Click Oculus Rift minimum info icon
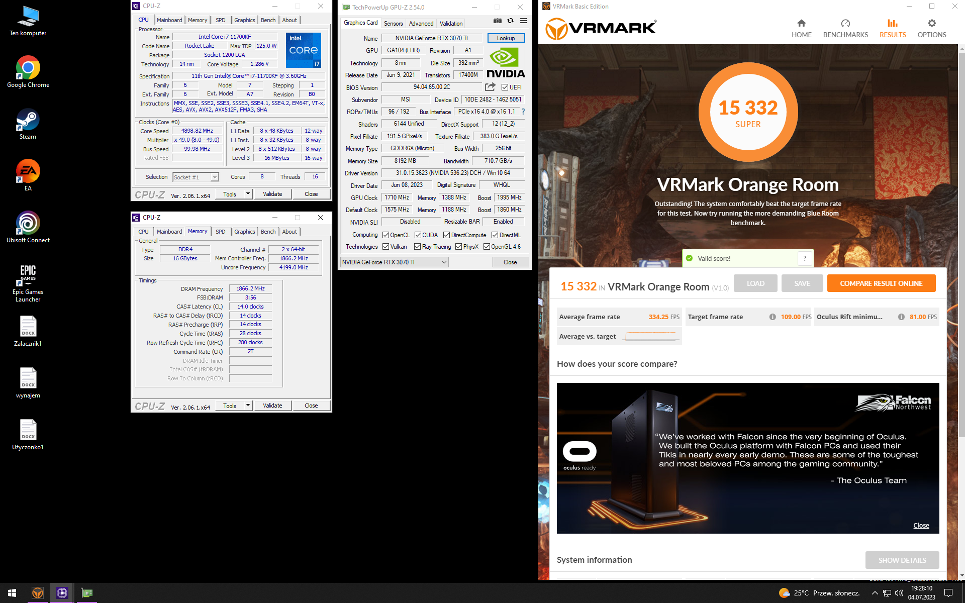965x603 pixels. 901,317
